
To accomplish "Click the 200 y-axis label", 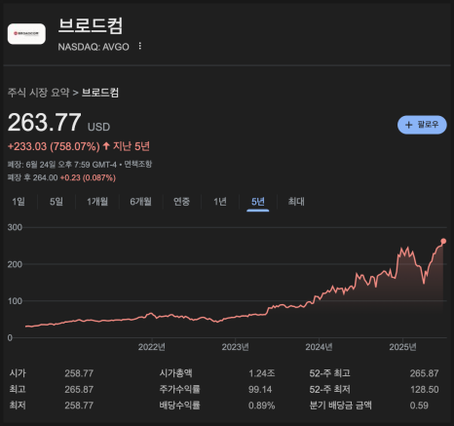I will [x=15, y=264].
